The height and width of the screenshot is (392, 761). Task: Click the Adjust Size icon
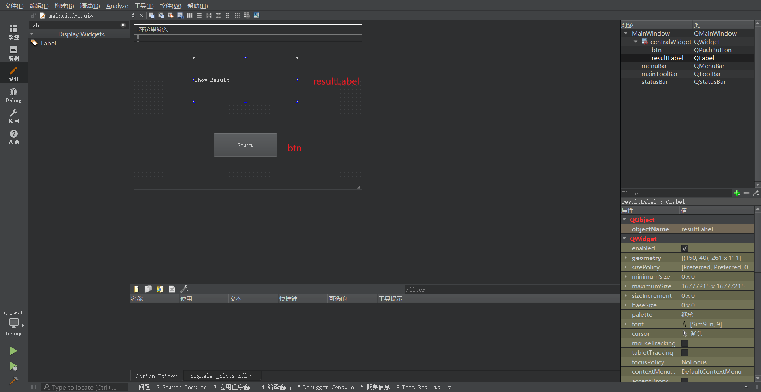pos(256,15)
